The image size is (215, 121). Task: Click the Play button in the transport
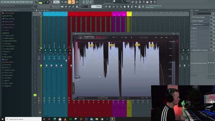(x=44, y=2)
